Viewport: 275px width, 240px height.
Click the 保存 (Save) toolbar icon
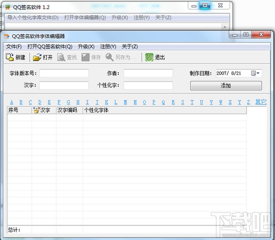(x=85, y=57)
